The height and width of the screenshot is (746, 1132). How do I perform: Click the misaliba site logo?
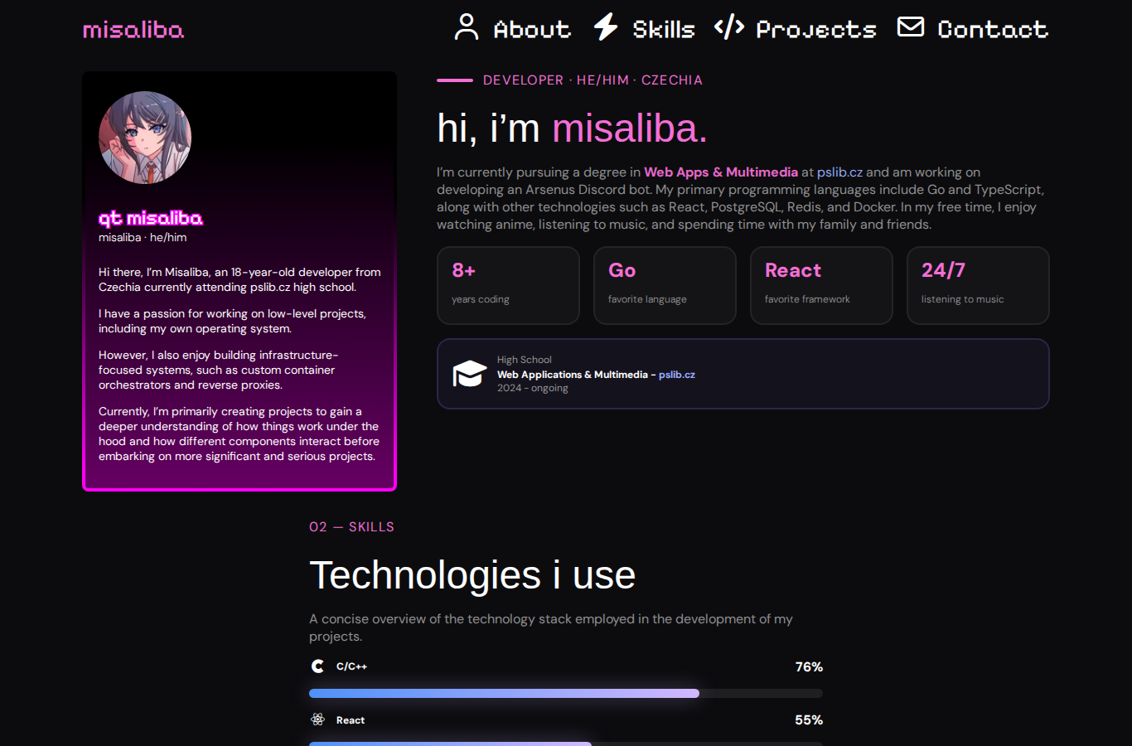[133, 30]
